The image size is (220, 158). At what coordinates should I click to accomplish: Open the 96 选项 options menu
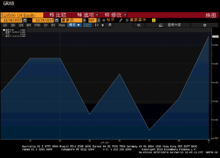pos(85,15)
